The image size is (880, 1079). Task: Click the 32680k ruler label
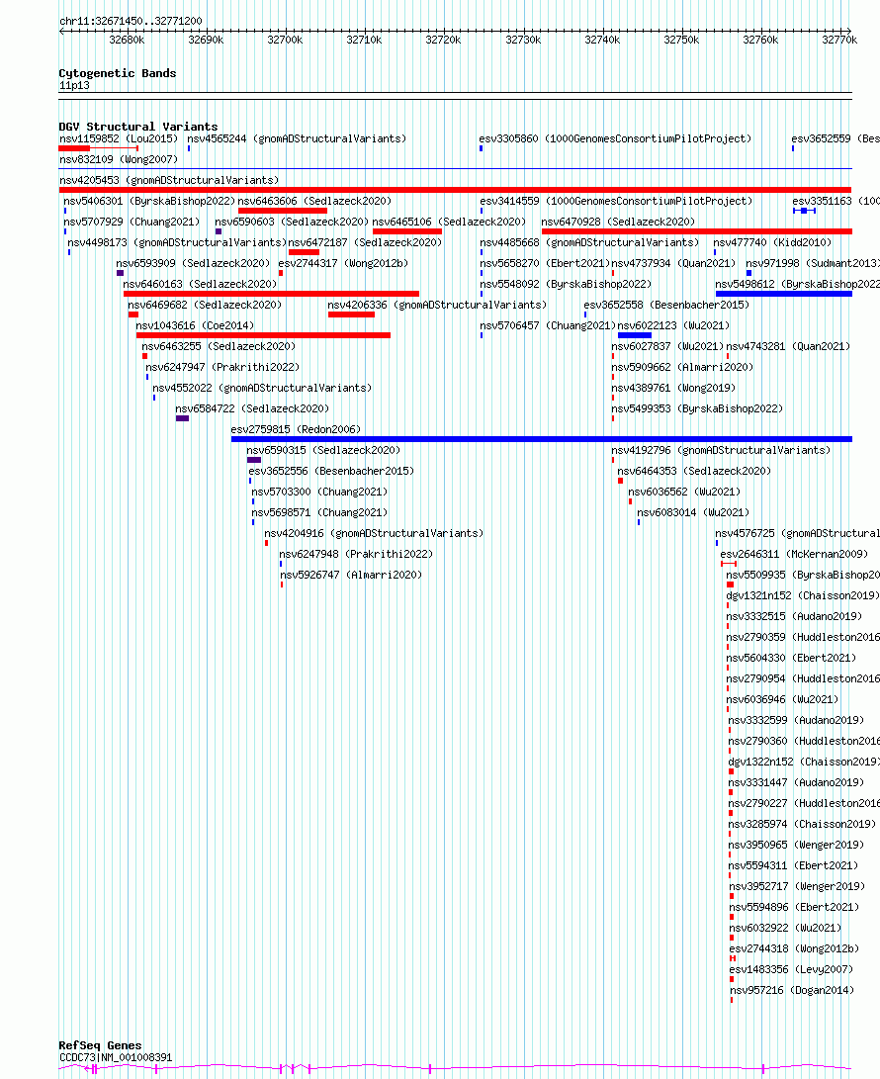point(127,40)
